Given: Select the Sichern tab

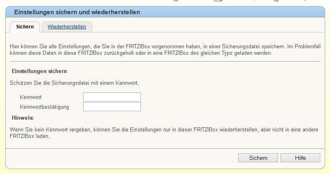Looking at the screenshot, I should 25,27.
